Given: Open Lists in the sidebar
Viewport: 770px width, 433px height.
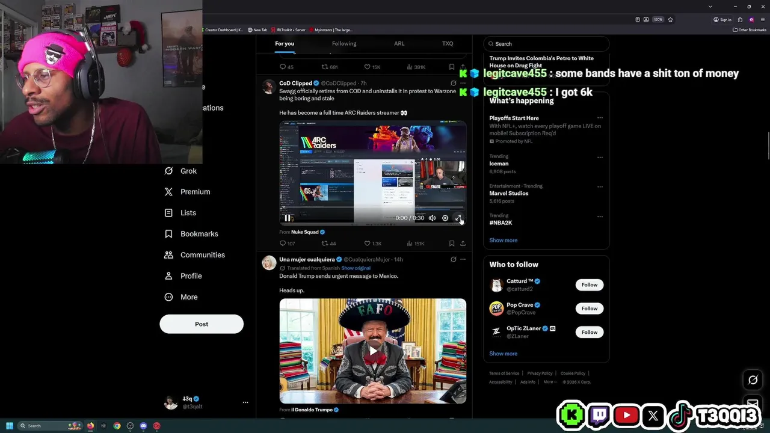Looking at the screenshot, I should pyautogui.click(x=180, y=213).
